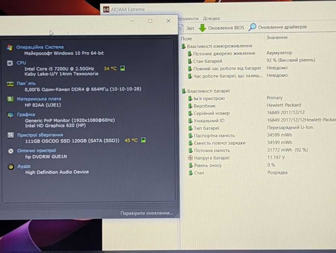Click the Generic PnP Monitor entry
Viewport: 336px width, 253px height.
point(70,120)
